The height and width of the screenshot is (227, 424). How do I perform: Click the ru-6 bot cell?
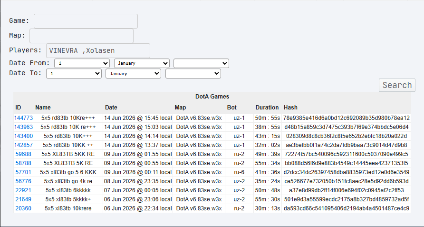click(239, 172)
